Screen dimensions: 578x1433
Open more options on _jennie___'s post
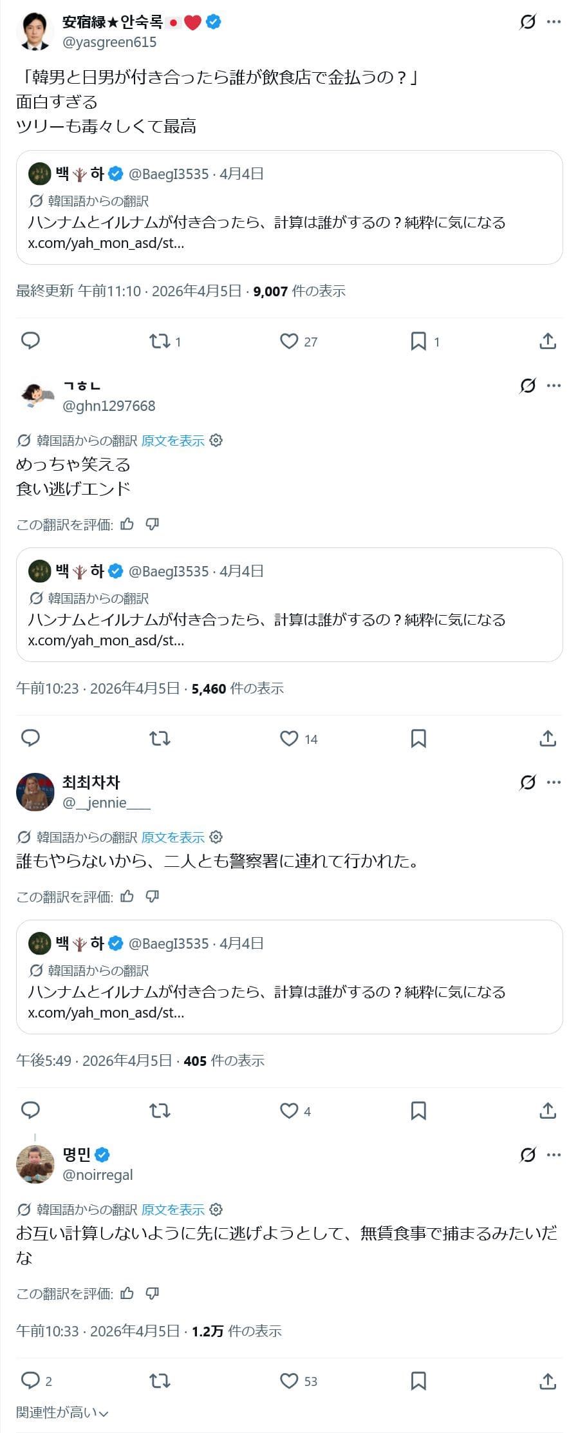[x=554, y=783]
